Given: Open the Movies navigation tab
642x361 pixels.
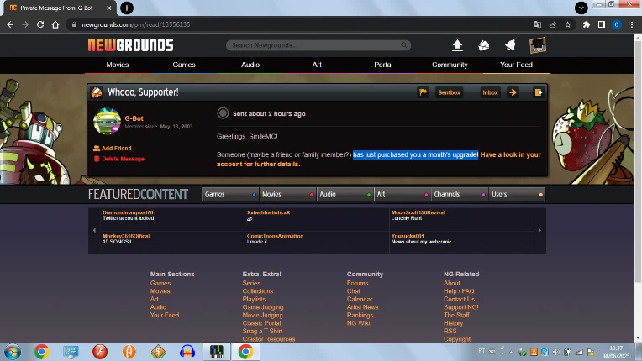Looking at the screenshot, I should point(118,65).
